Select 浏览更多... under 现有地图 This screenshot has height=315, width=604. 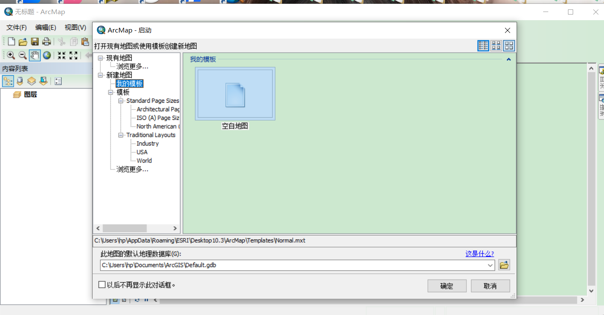(132, 66)
